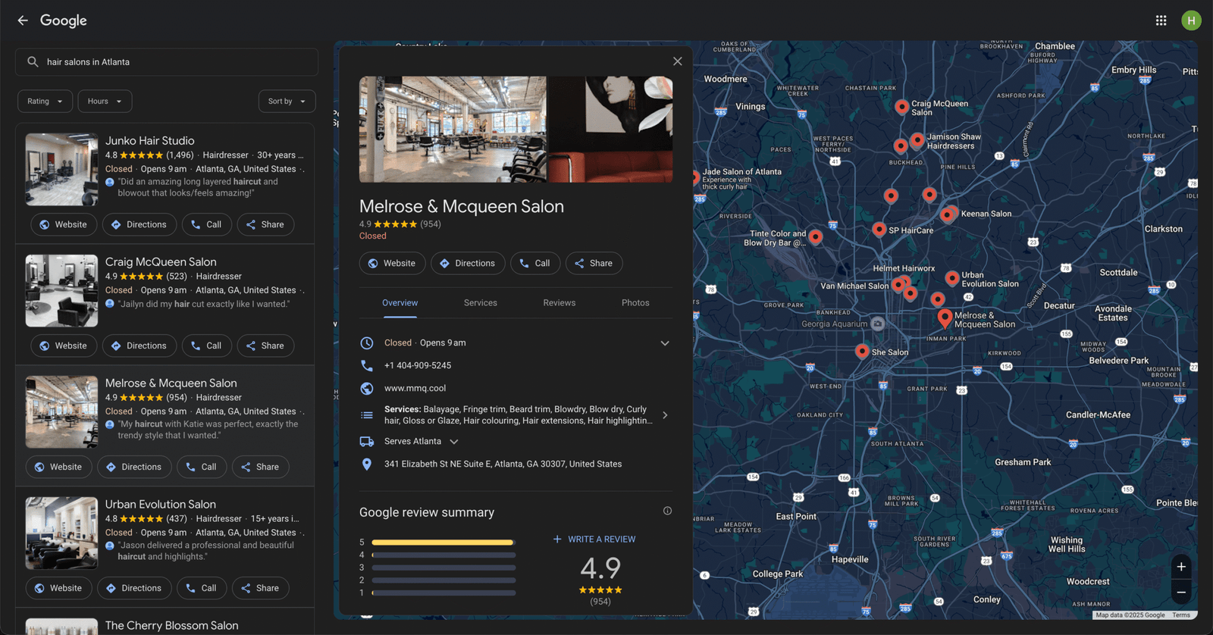Share Junko Hair Studio listing
The width and height of the screenshot is (1213, 635).
(x=265, y=224)
